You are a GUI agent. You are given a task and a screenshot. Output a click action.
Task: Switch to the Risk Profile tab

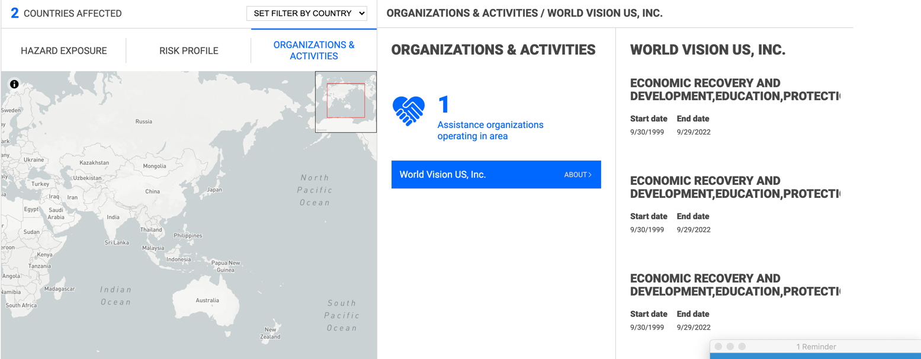coord(189,51)
